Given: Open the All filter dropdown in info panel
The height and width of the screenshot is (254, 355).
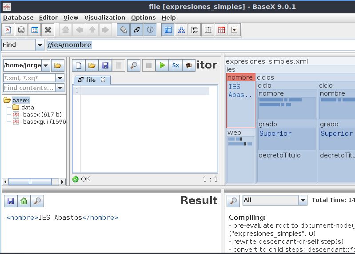Looking at the screenshot, I should click(x=303, y=200).
